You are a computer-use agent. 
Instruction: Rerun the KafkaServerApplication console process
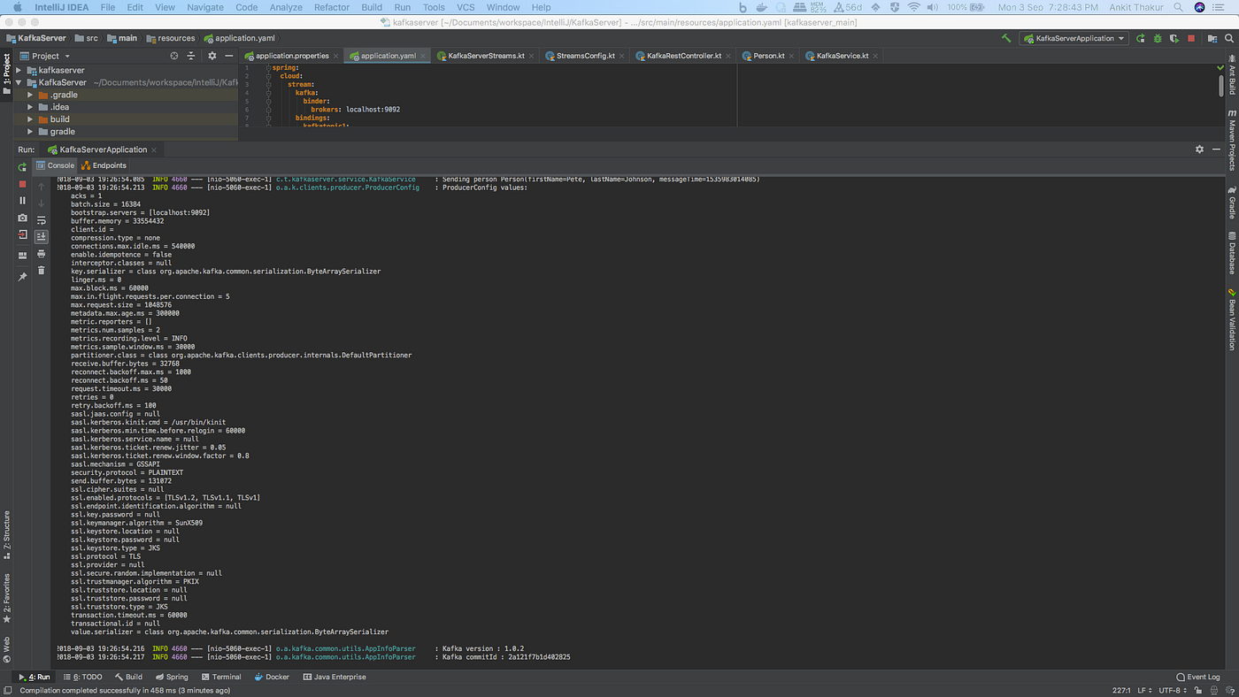23,167
